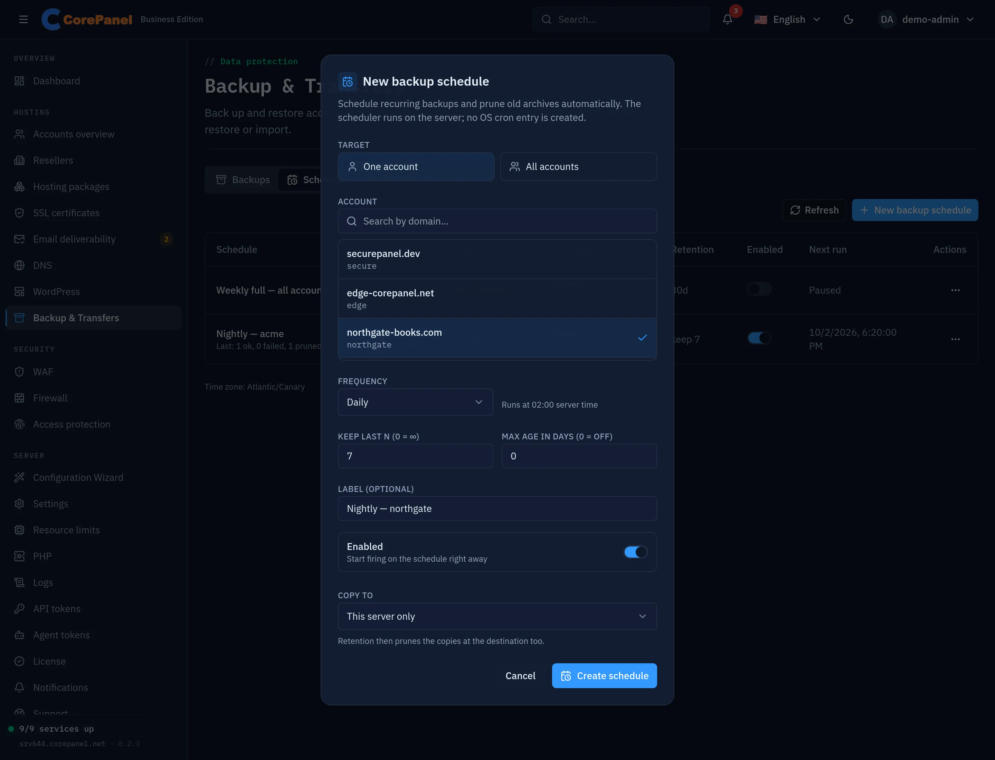The width and height of the screenshot is (995, 760).
Task: Open the Frequency Daily dropdown
Action: point(415,402)
